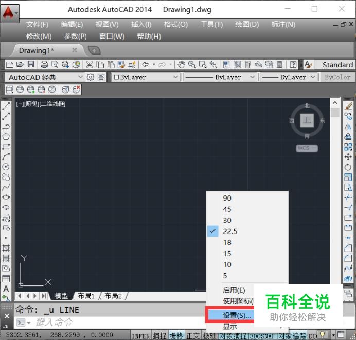This screenshot has width=356, height=340.
Task: Select the Rectangle draw tool
Action: pyautogui.click(x=6, y=147)
